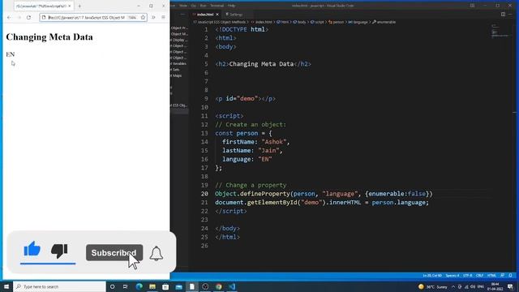Open the Mail app from the taskbar
This screenshot has width=519, height=292.
178,286
